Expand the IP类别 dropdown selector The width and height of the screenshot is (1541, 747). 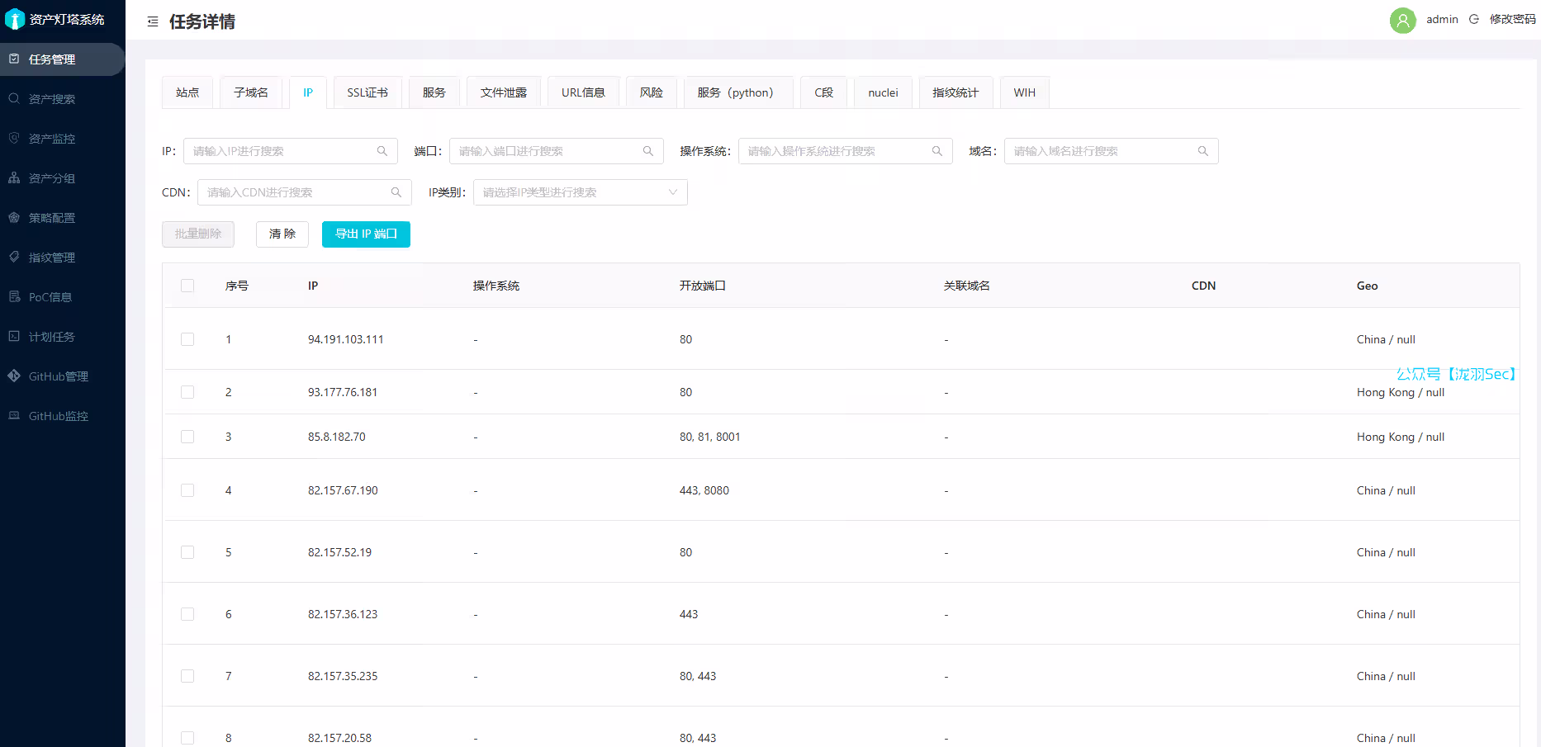coord(580,192)
